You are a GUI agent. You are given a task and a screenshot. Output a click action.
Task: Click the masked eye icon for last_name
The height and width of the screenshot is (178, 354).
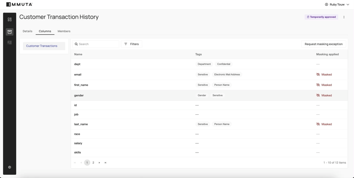[318, 124]
